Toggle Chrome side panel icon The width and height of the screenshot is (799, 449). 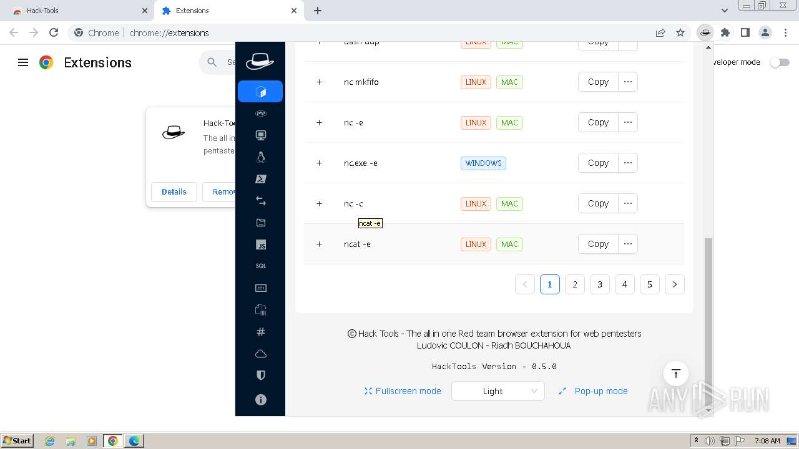coord(745,32)
